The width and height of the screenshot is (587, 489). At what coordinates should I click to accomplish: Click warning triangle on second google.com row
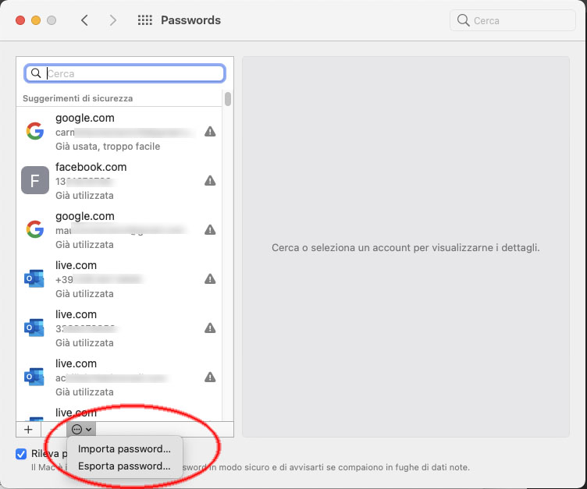tap(210, 230)
